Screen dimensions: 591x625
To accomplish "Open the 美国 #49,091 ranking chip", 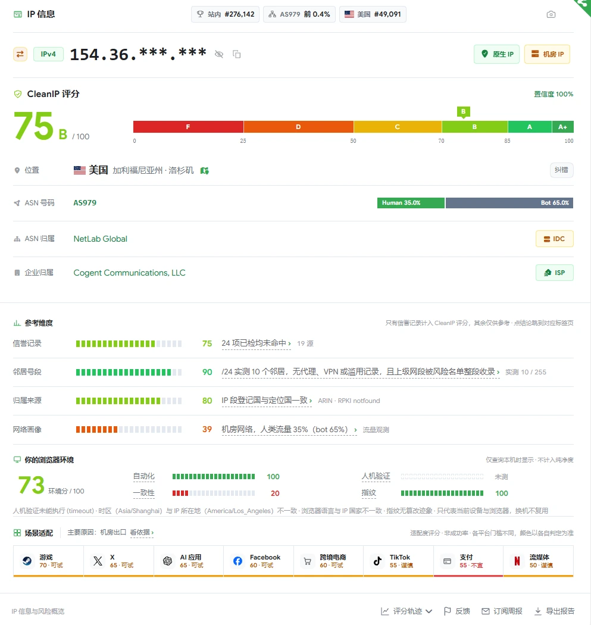I will click(x=373, y=14).
